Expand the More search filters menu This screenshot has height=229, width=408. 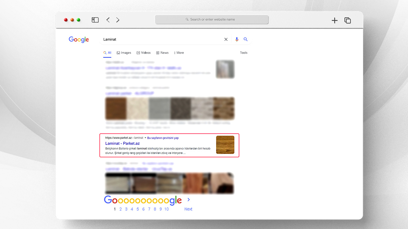point(179,53)
